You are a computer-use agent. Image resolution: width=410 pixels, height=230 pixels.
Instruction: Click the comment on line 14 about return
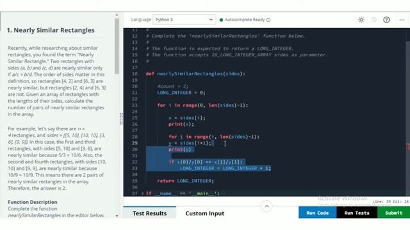(220, 49)
